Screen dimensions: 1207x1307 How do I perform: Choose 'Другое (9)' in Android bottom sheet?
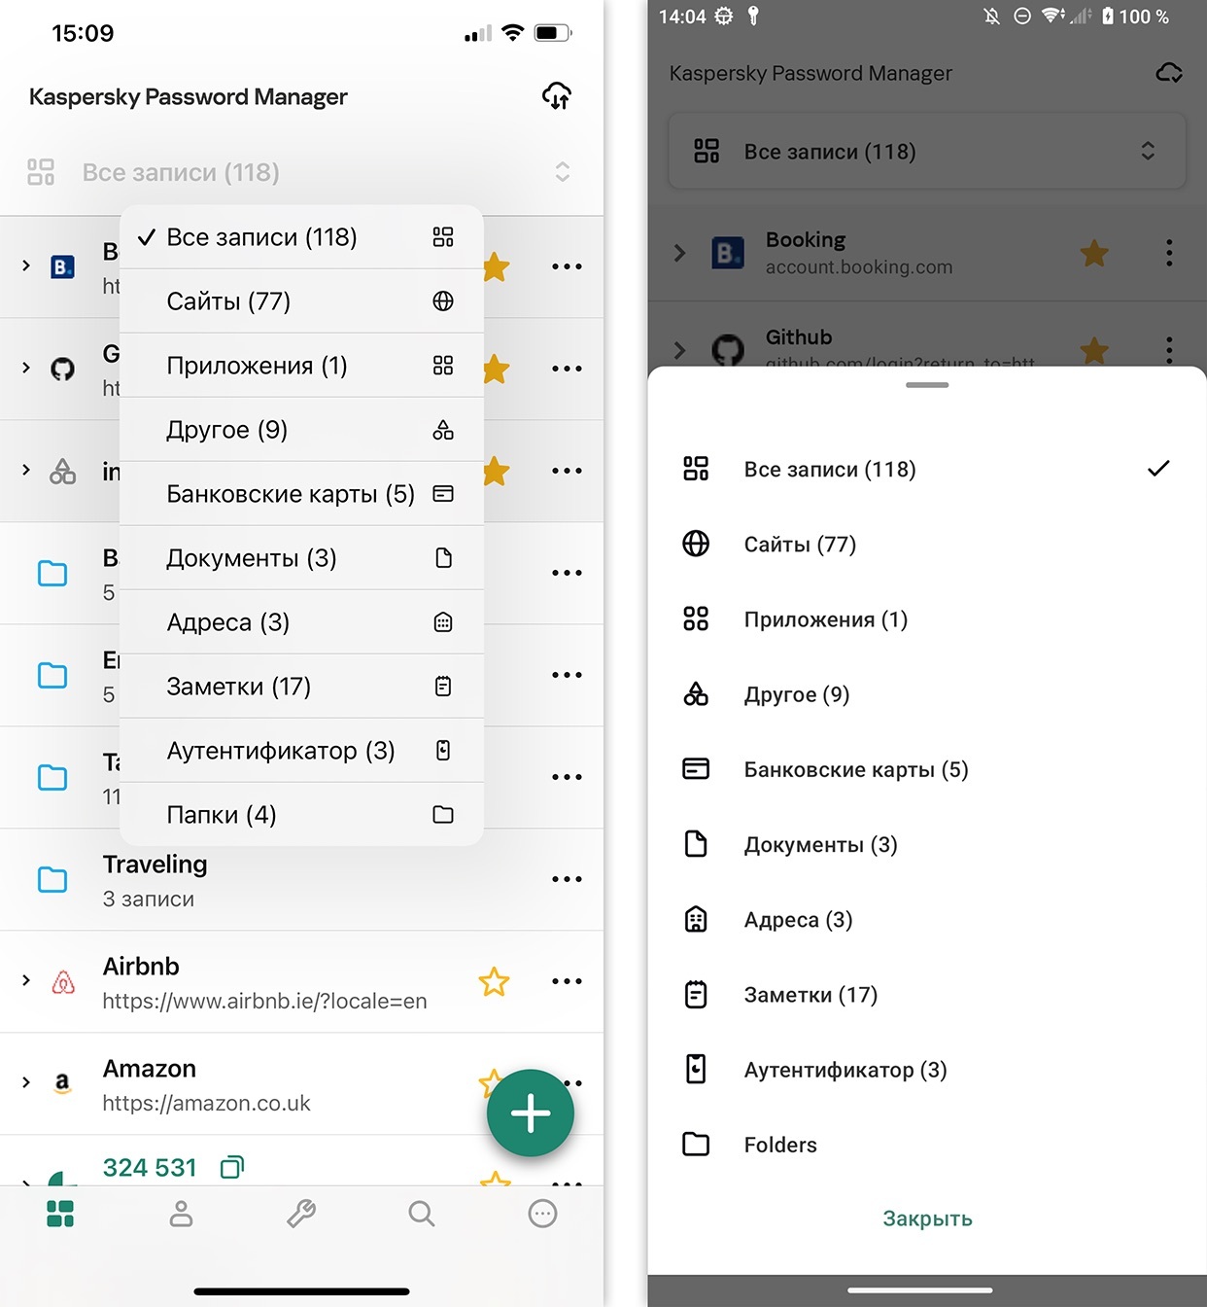(927, 694)
